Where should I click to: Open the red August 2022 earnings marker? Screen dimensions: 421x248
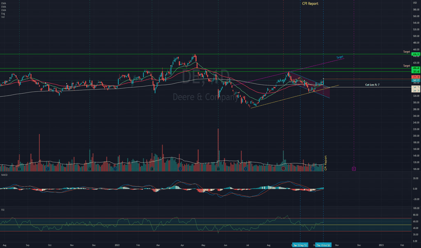283,169
